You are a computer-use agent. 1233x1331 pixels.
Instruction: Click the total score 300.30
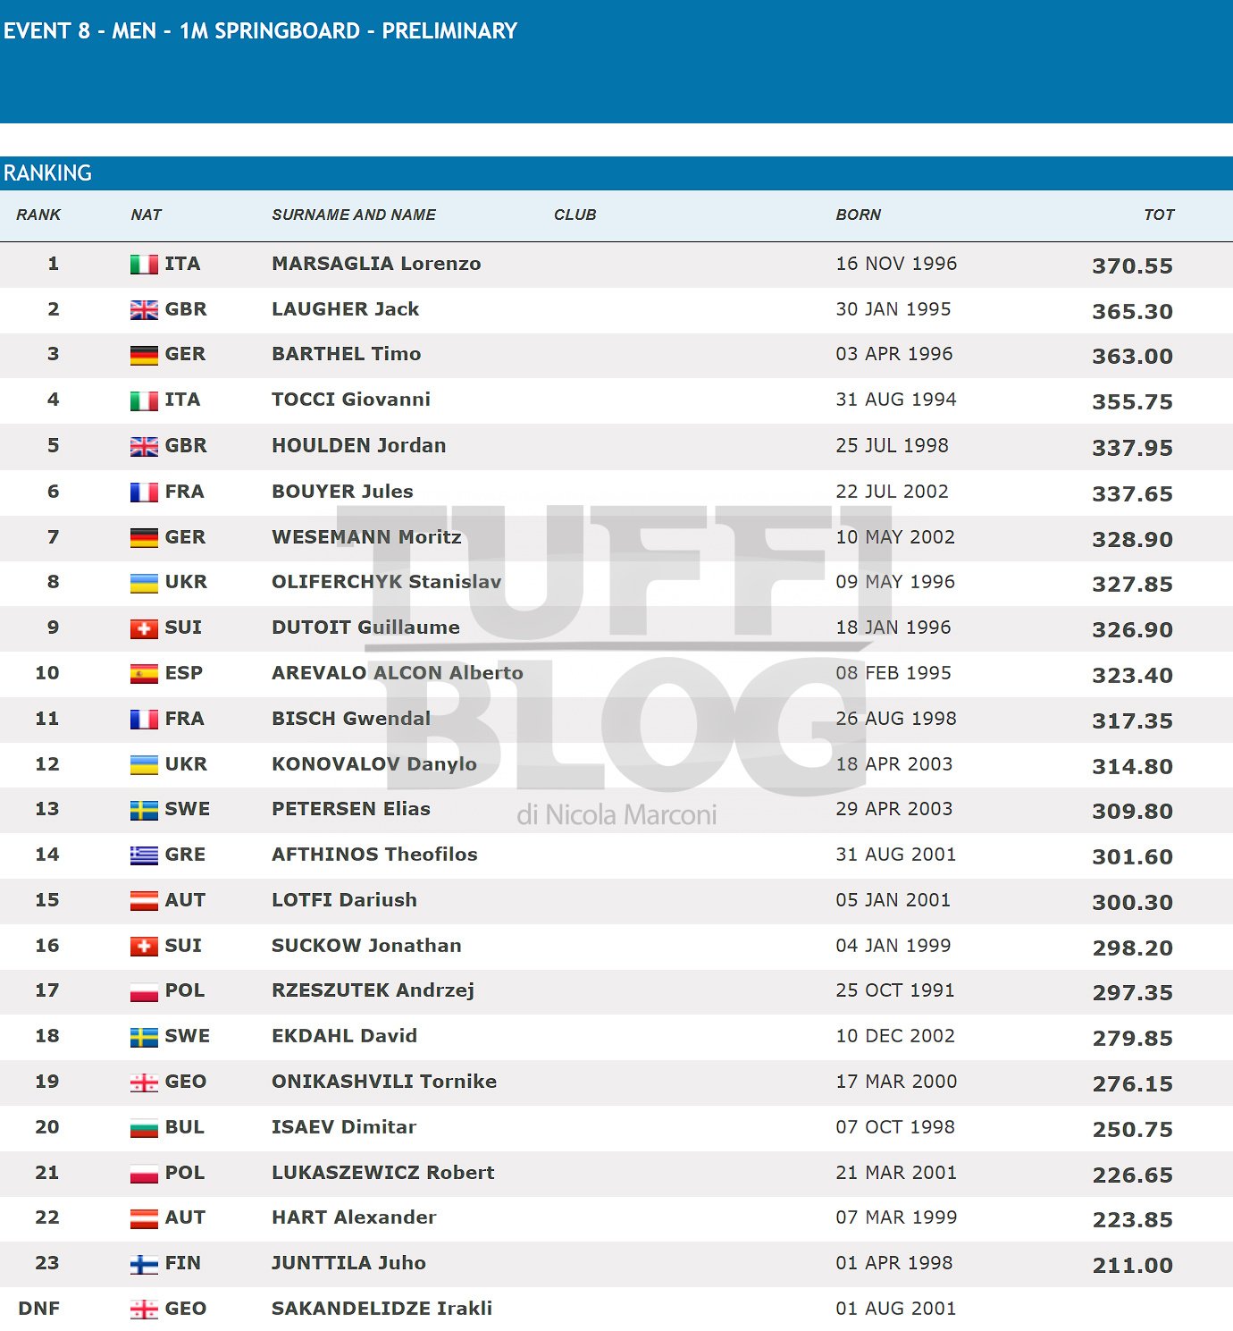pos(1132,902)
